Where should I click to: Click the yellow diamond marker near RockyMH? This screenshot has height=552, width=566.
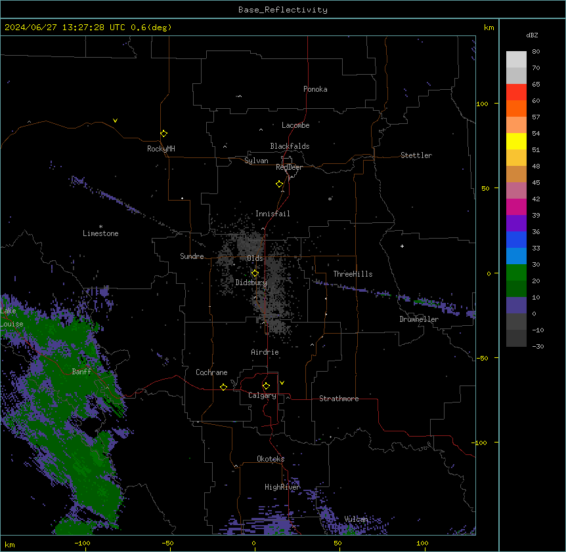click(163, 134)
